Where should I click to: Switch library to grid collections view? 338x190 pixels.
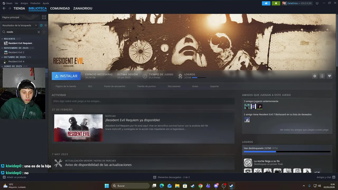(x=44, y=17)
